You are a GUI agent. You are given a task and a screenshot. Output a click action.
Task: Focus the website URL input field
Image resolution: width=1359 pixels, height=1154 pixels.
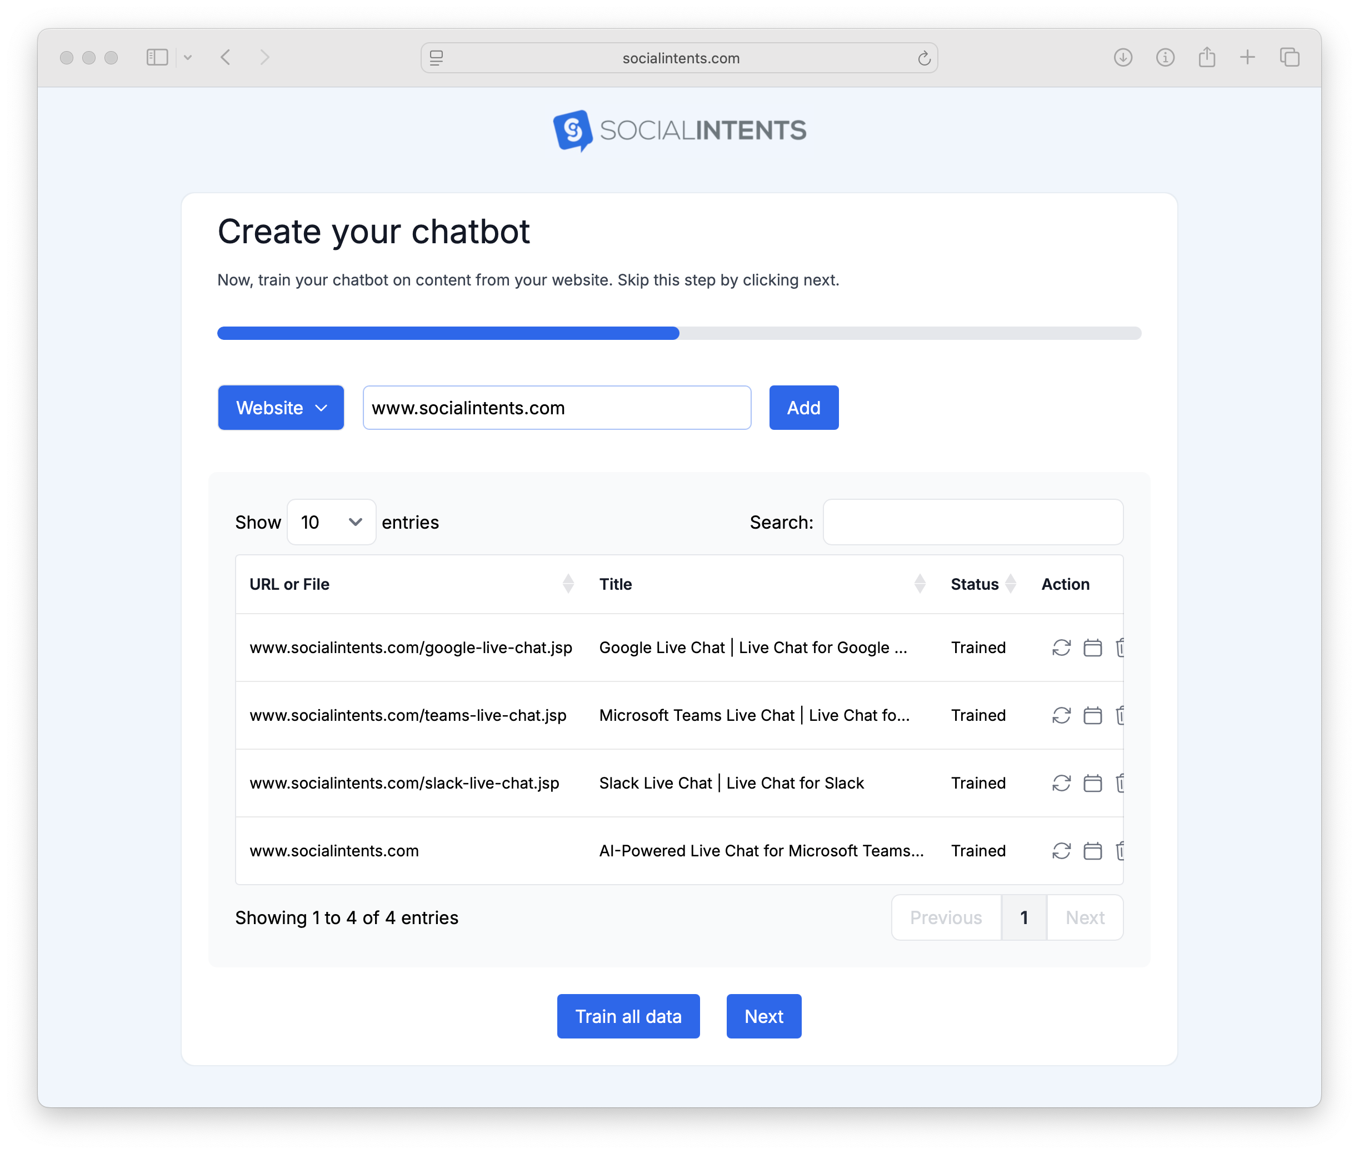[x=557, y=408]
